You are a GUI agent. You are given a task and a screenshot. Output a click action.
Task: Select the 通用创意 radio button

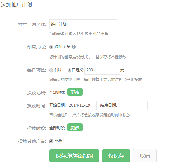51,47
